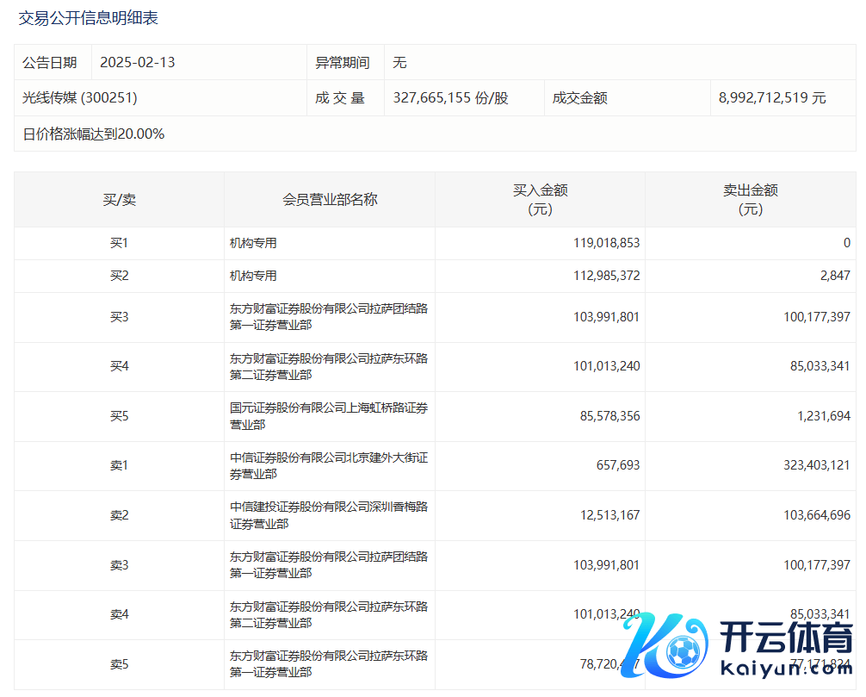Image resolution: width=866 pixels, height=697 pixels.
Task: Click the 日价格涨幅达到20.00% reason text
Action: (94, 134)
